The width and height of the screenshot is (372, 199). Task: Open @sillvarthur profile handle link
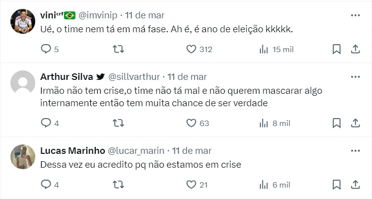click(134, 77)
